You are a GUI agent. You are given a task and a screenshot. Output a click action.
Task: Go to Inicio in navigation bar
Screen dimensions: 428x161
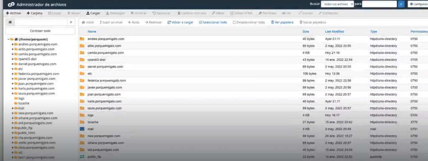click(88, 22)
